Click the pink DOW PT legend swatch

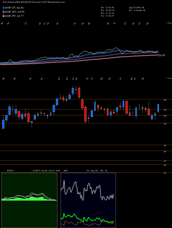tap(3, 16)
